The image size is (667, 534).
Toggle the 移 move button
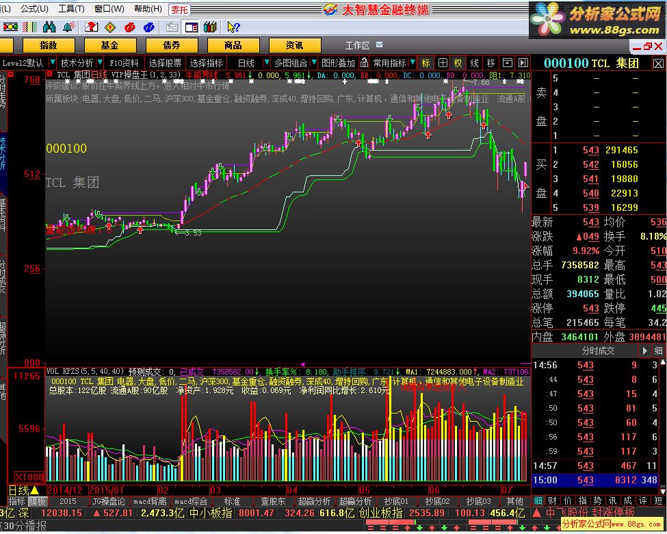[x=491, y=63]
